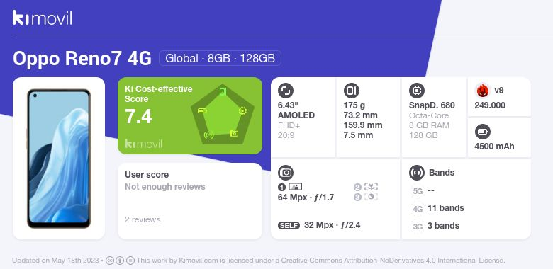Viewport: 553px width, 269px height.
Task: Select the second camera lens indicator
Action: click(366, 187)
